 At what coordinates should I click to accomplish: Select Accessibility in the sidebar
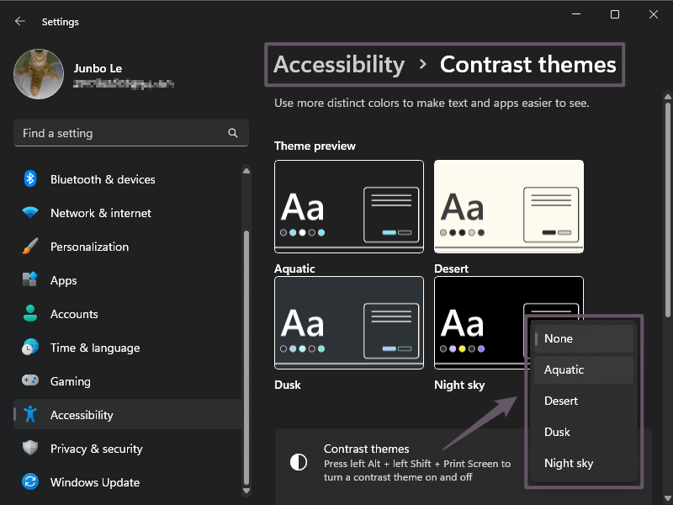[x=128, y=415]
